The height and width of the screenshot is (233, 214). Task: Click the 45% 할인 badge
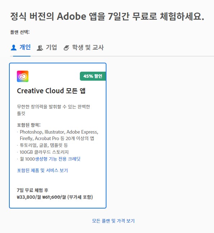[93, 76]
